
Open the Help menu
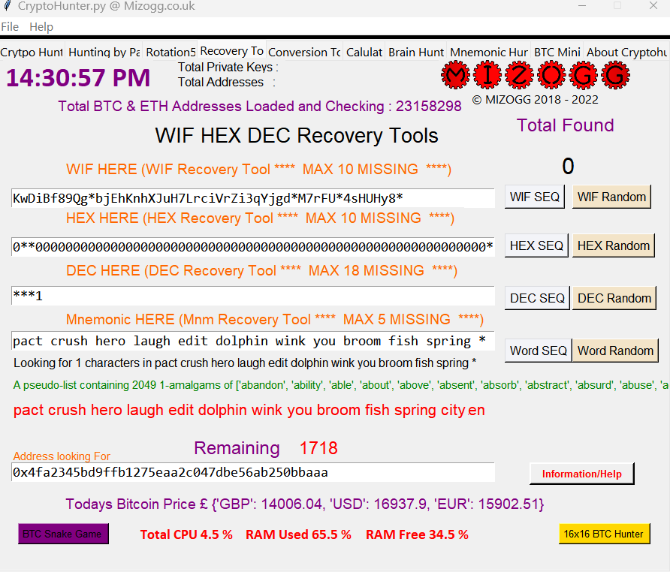coord(41,27)
